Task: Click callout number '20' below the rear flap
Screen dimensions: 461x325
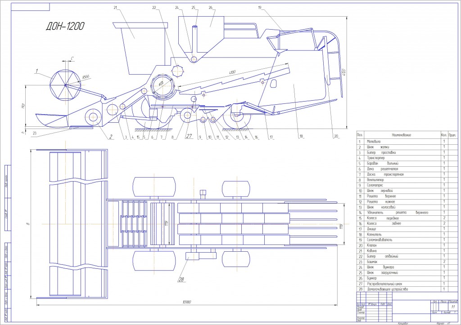Action: pyautogui.click(x=336, y=136)
